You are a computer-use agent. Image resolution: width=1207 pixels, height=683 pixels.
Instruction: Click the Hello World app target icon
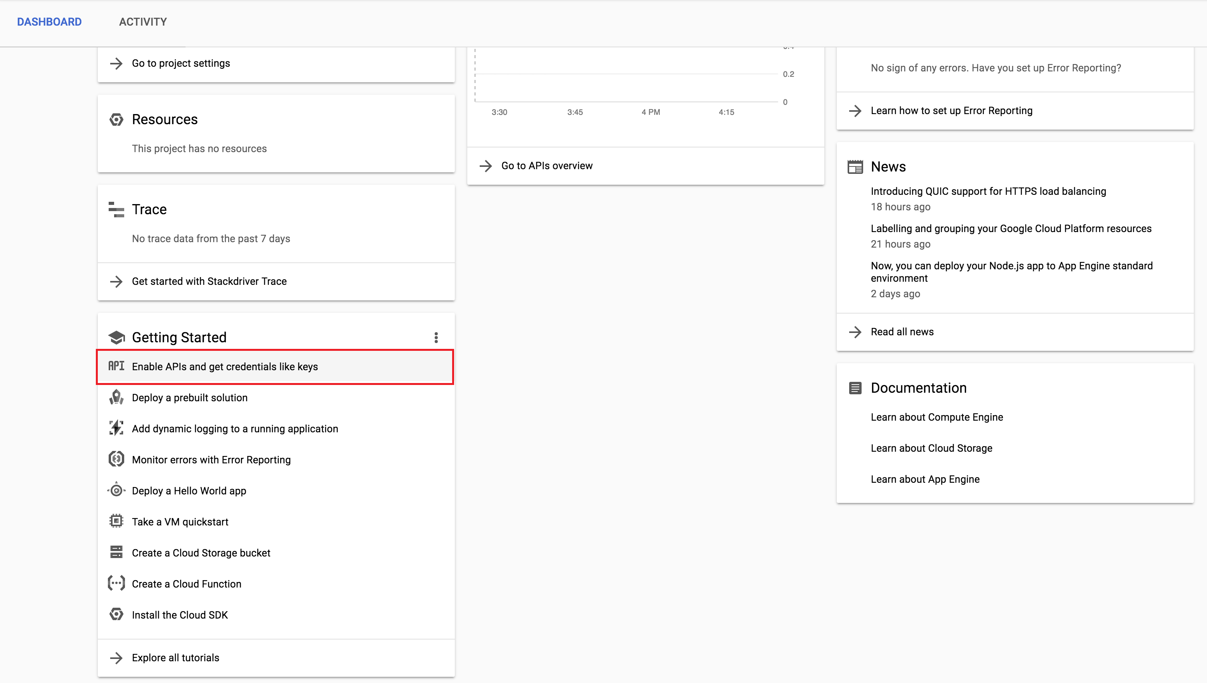click(x=116, y=491)
